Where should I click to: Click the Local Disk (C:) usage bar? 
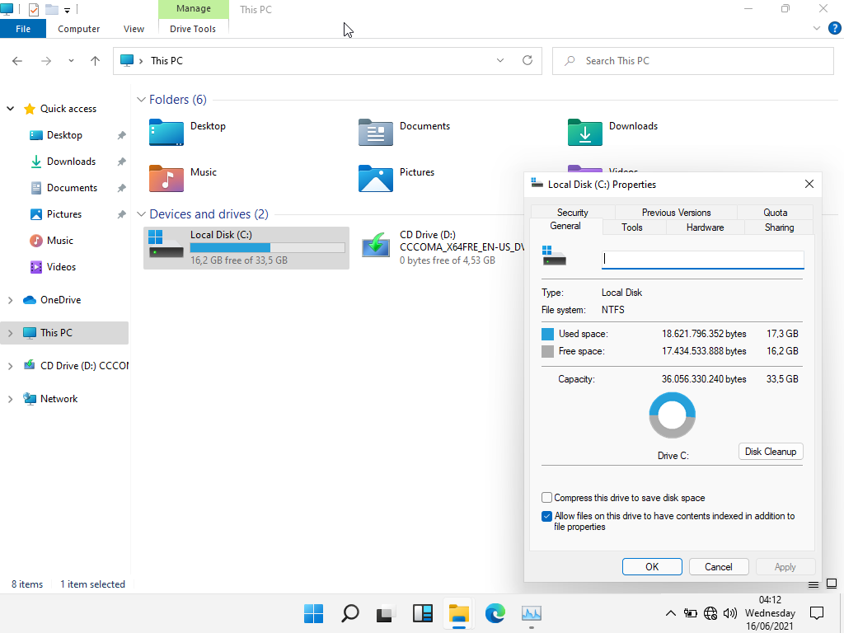pos(268,247)
